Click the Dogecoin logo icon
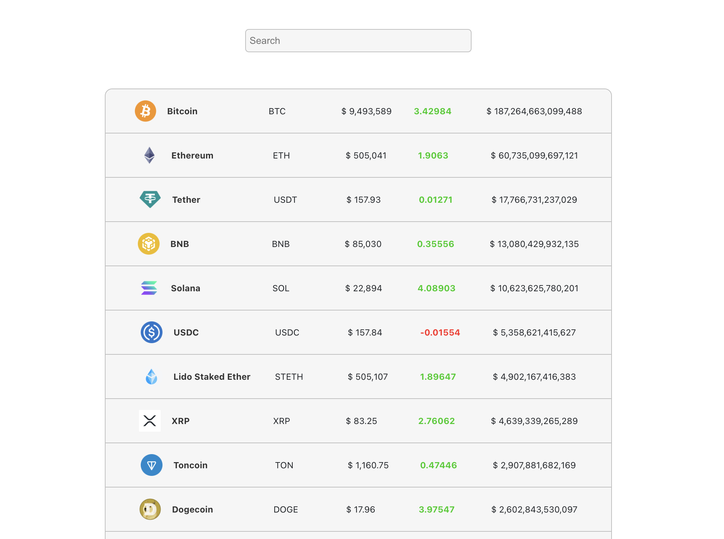This screenshot has width=724, height=539. tap(150, 509)
